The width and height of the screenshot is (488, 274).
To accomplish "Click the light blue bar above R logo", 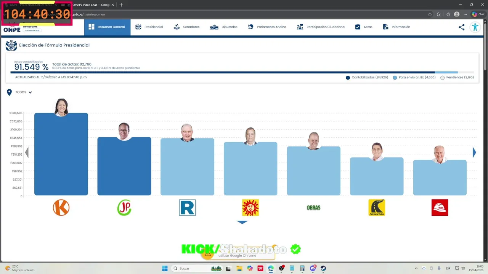I will coord(187,167).
